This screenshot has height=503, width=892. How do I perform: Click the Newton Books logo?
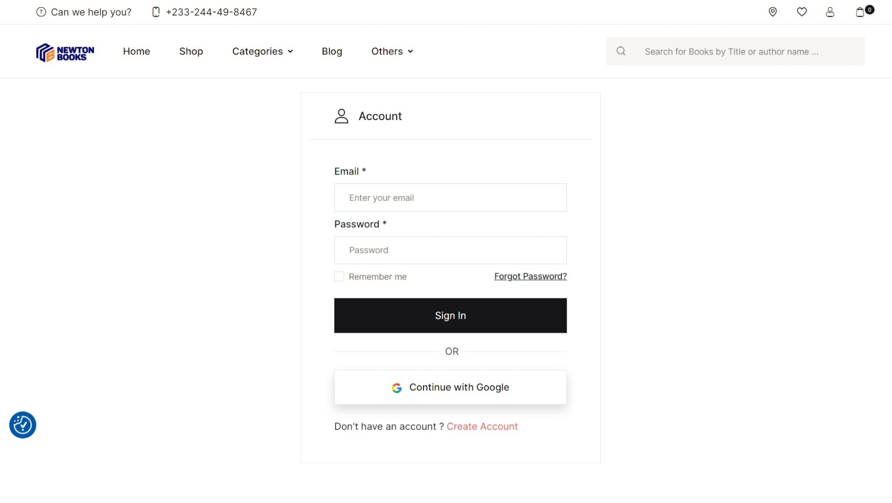[65, 52]
